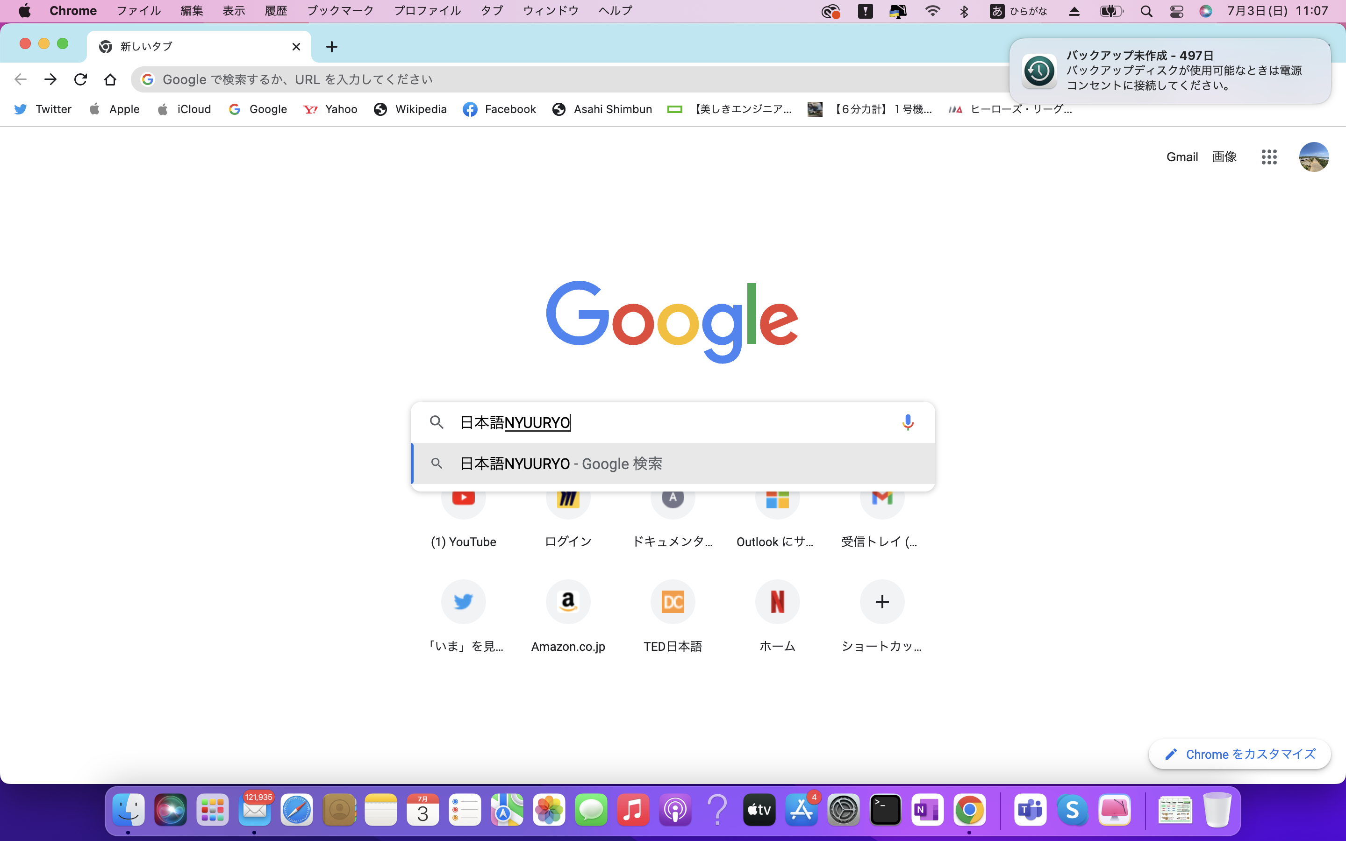1346x841 pixels.
Task: Open the 履歴 menu
Action: (275, 11)
